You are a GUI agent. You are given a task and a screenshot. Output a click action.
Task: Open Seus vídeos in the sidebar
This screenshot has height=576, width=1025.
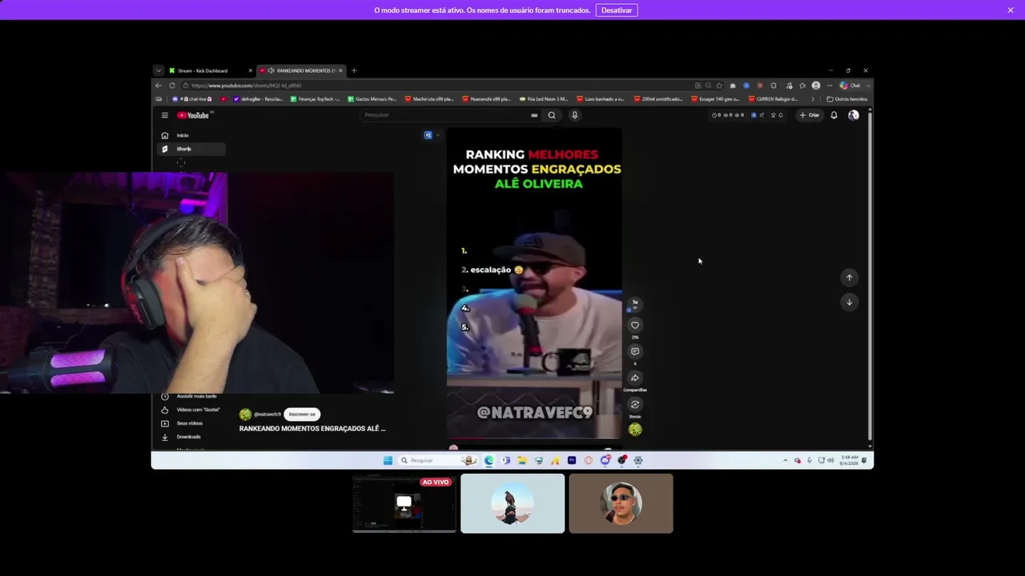click(192, 423)
